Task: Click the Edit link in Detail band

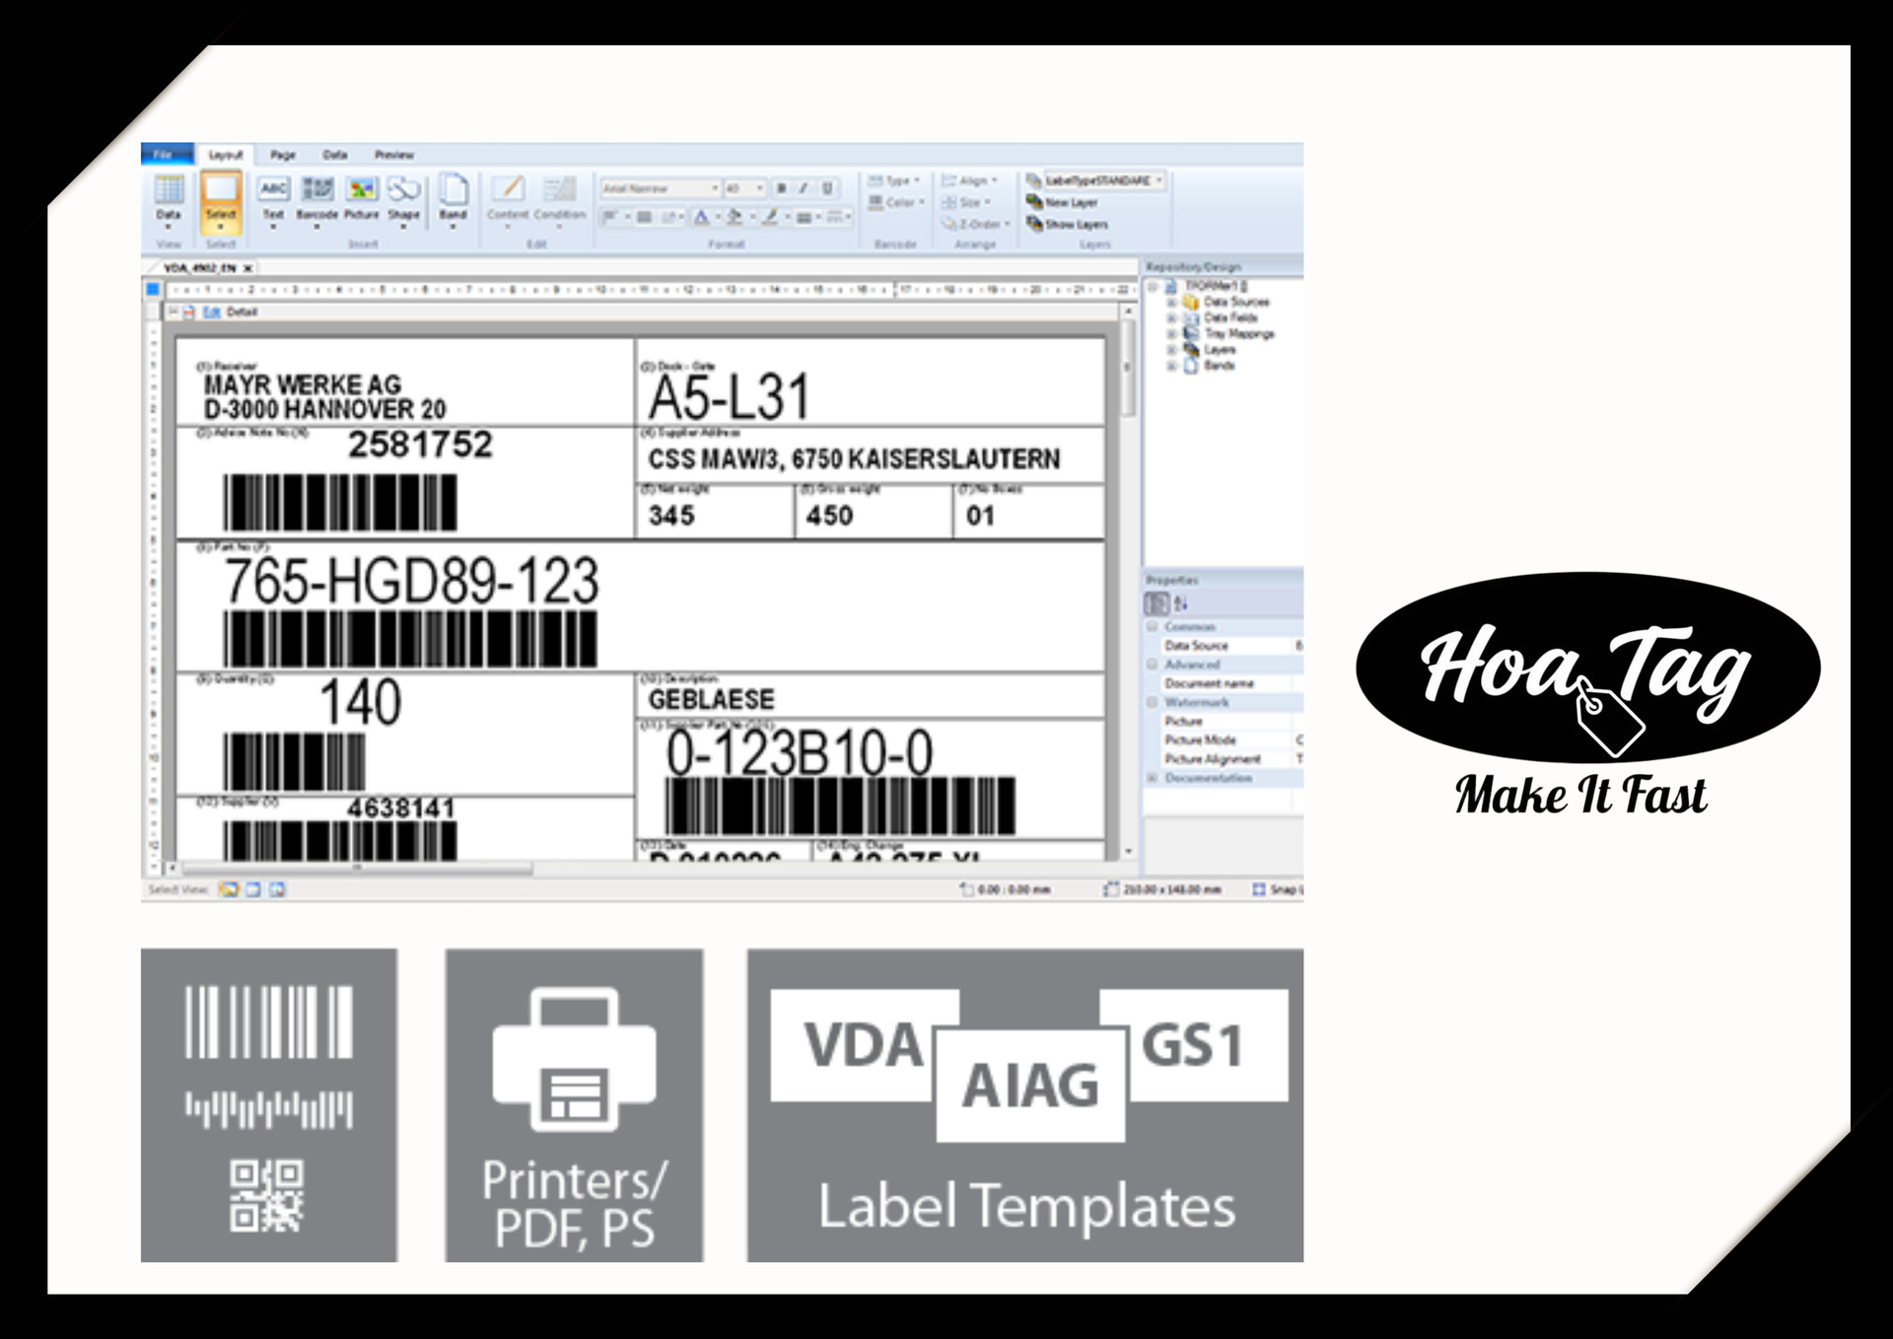Action: 212,312
